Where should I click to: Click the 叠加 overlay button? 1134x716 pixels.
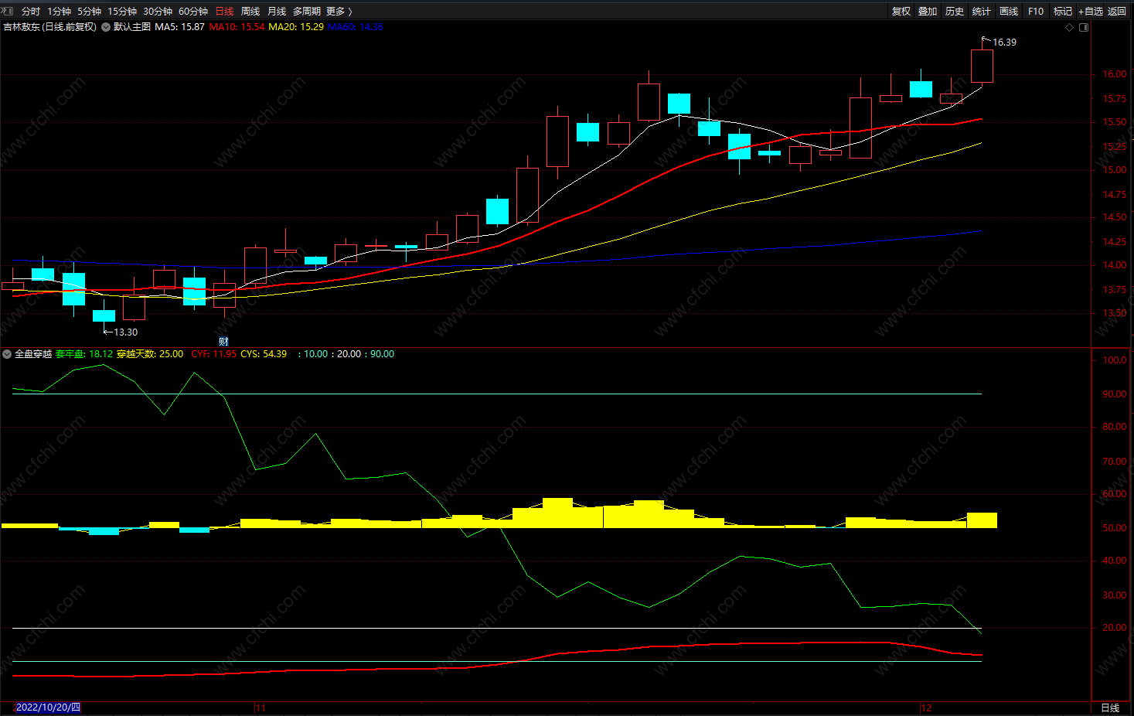[928, 12]
